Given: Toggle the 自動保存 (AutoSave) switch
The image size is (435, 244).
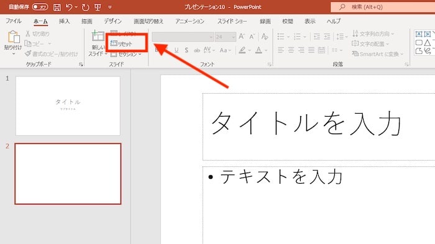Looking at the screenshot, I should pos(40,7).
